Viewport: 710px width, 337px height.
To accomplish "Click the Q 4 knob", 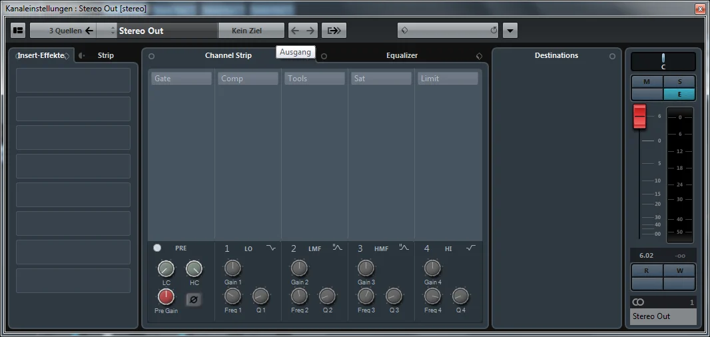I will click(460, 296).
